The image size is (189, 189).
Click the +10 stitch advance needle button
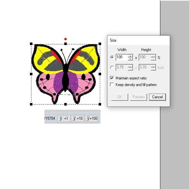pos(77,118)
